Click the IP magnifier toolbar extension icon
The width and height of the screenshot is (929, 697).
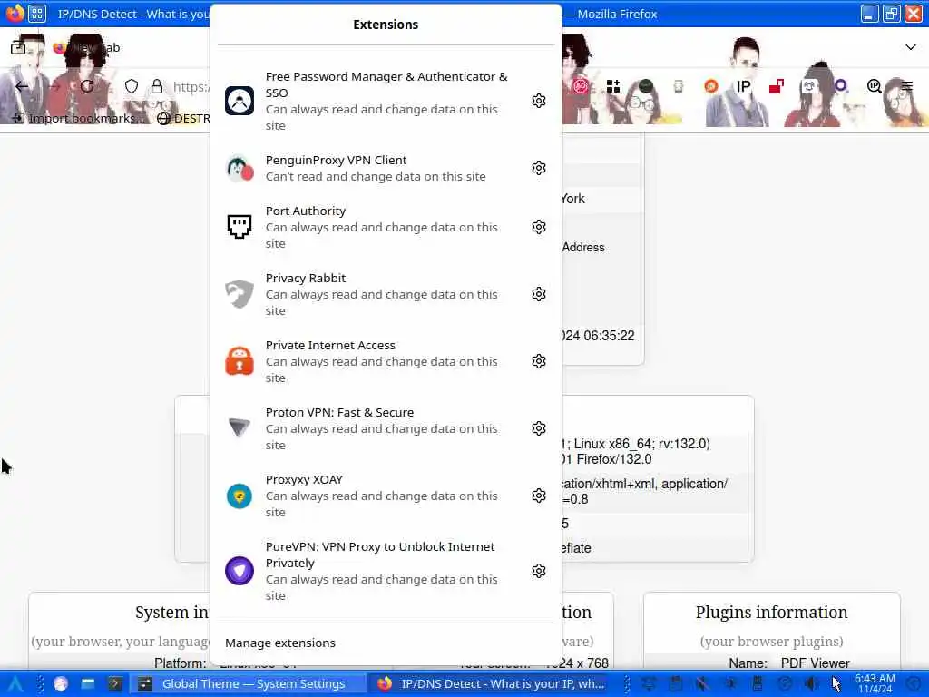click(874, 86)
